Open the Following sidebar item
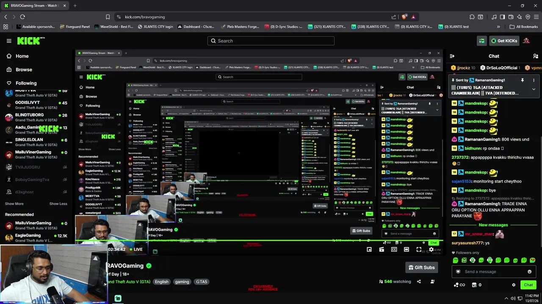 (22, 83)
